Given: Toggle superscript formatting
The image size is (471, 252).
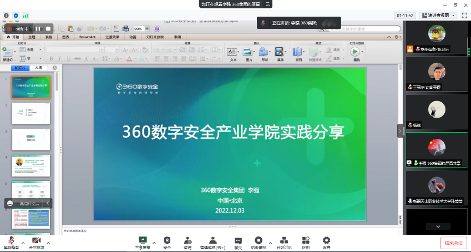Looking at the screenshot, I should (x=86, y=58).
